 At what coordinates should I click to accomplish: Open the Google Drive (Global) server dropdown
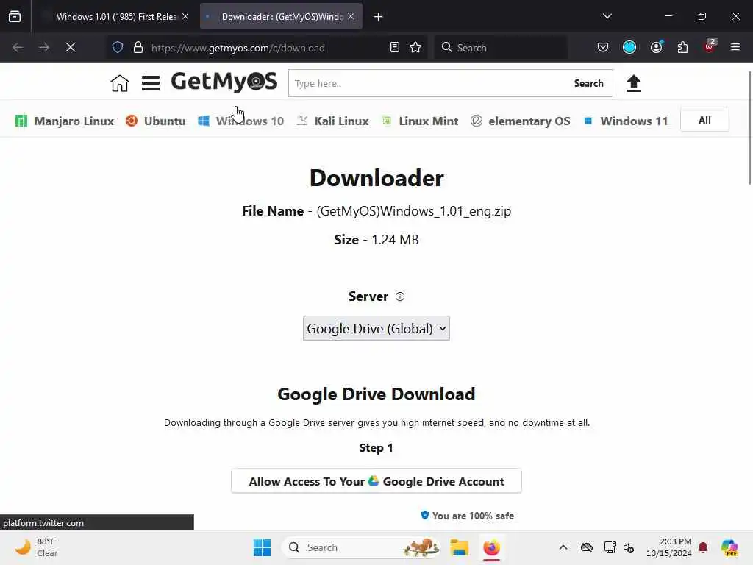click(376, 328)
